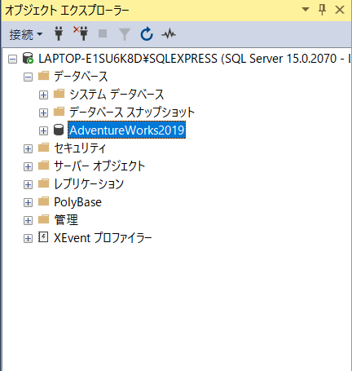Expand the サーバー オブジェクト folder

click(28, 166)
